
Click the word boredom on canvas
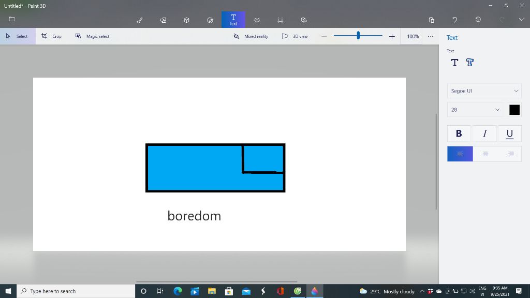(194, 216)
